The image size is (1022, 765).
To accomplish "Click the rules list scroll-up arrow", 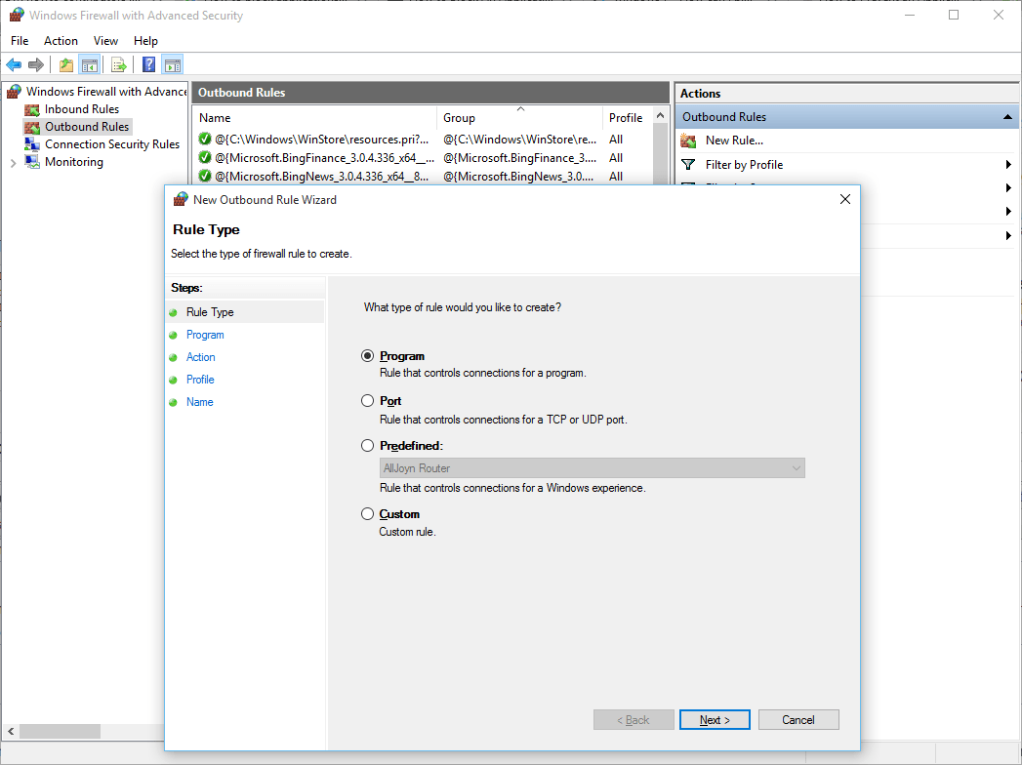I will [x=660, y=116].
